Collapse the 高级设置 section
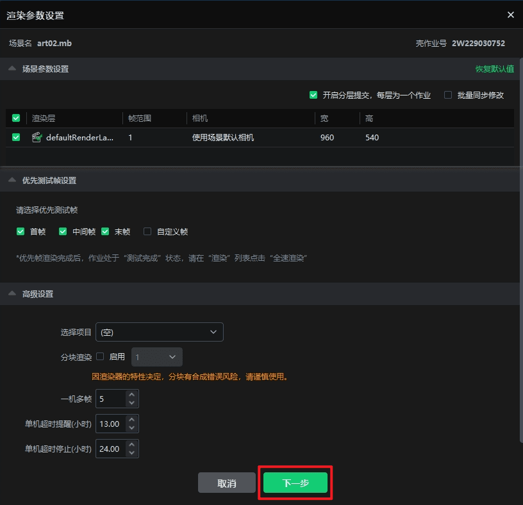Screen dimensions: 523x505 tap(12, 294)
